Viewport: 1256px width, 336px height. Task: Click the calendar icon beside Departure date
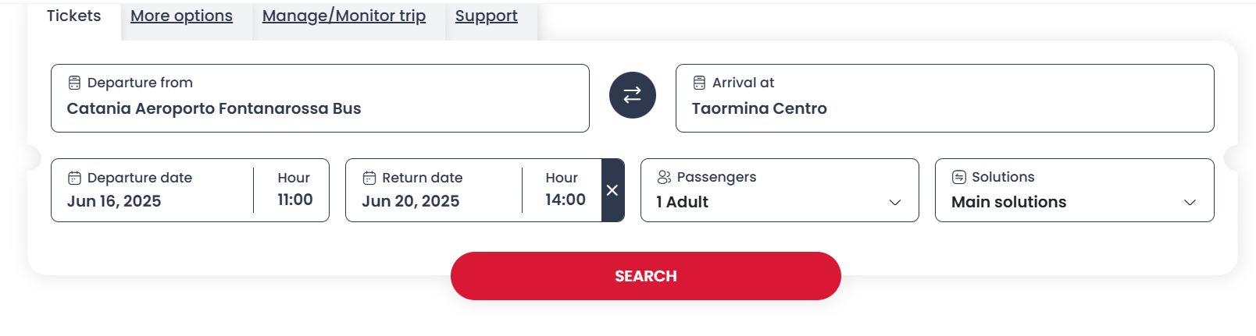coord(74,178)
